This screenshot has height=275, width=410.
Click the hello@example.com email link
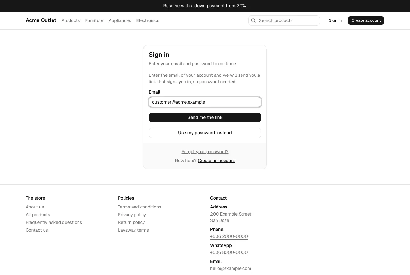point(231,268)
